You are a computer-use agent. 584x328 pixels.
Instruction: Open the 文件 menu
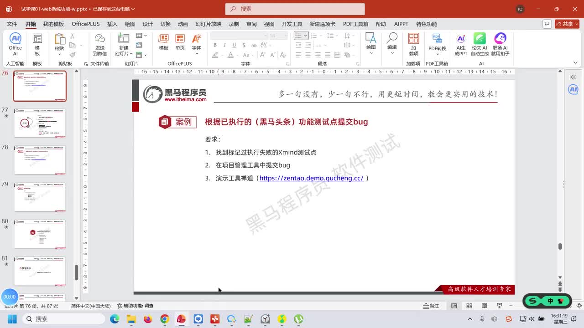coord(12,24)
